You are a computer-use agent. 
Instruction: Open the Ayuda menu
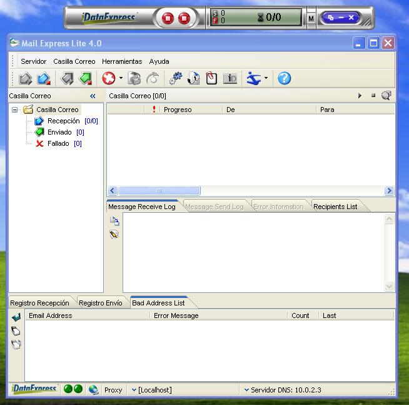coord(159,61)
